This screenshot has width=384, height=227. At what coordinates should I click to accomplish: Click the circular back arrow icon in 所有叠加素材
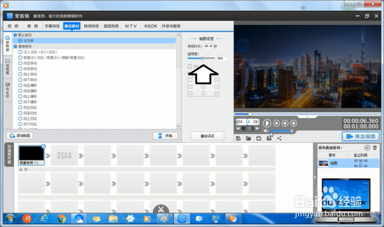[x=367, y=148]
